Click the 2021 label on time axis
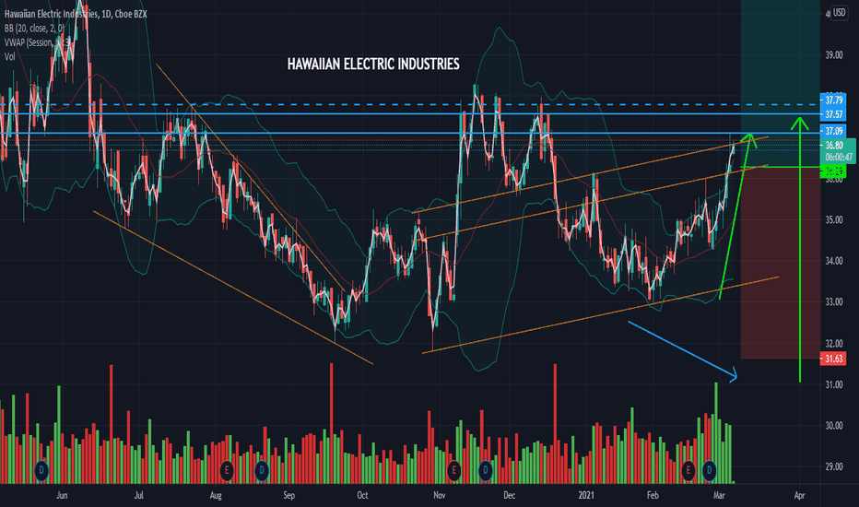Viewport: 859px width, 507px height. pyautogui.click(x=586, y=496)
